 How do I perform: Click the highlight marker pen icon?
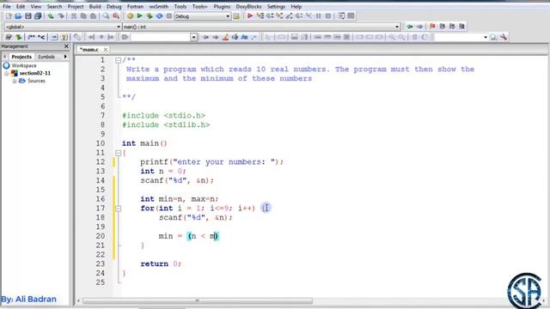point(225,37)
